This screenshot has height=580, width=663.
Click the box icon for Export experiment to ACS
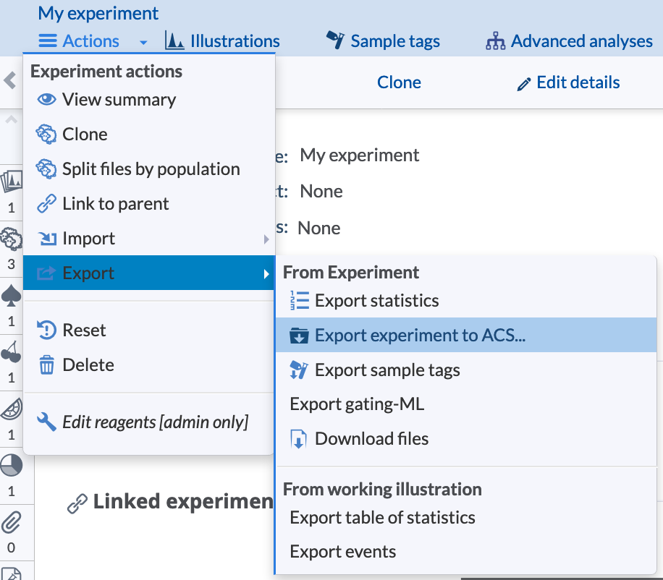point(299,336)
